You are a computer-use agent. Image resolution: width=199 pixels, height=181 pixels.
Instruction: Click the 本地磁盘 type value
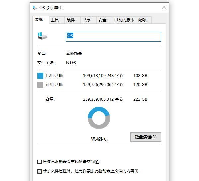(x=74, y=54)
